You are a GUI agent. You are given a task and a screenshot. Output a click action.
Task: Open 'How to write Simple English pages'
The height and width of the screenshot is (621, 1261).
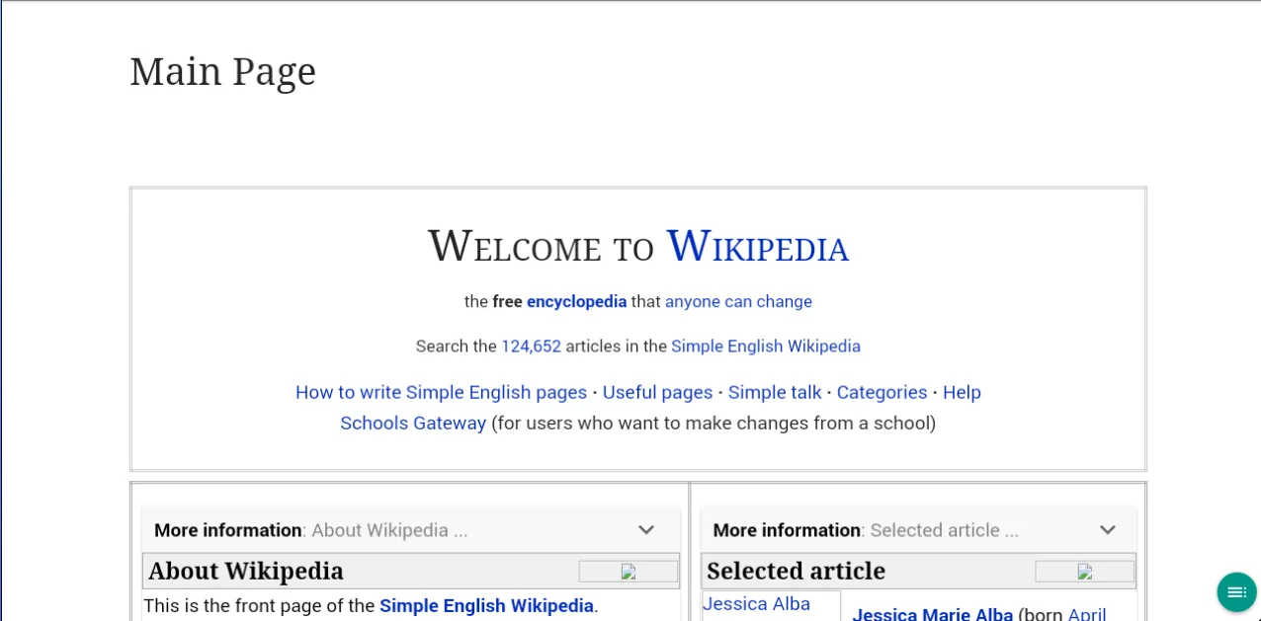[x=441, y=392]
